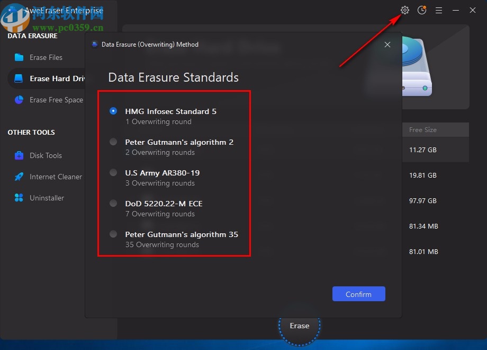Close the Data Erasure Method dialog
Screen dimensions: 487x350
click(387, 45)
